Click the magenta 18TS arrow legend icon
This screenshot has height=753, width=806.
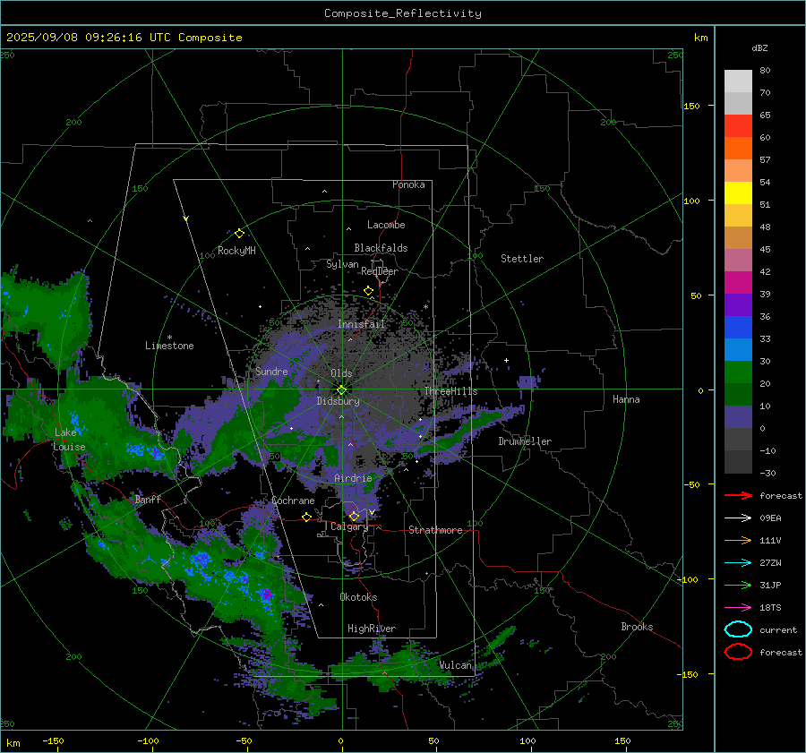738,608
